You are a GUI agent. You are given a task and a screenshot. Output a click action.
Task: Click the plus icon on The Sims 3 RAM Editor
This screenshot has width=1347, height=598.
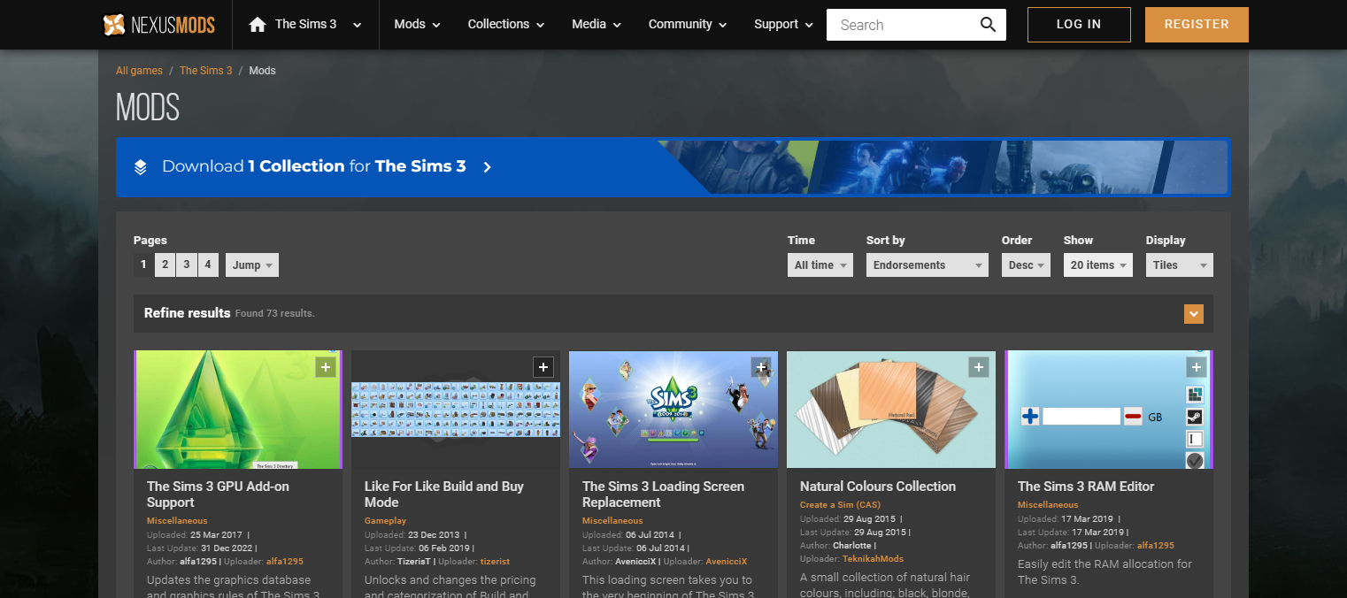pyautogui.click(x=1197, y=367)
